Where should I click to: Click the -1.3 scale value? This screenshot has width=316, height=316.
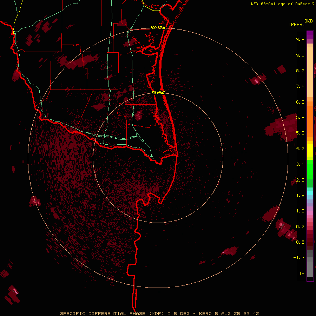[x=299, y=258]
